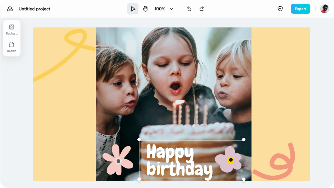Select the lilac flower with yellow center
The width and height of the screenshot is (334, 188).
pyautogui.click(x=229, y=159)
